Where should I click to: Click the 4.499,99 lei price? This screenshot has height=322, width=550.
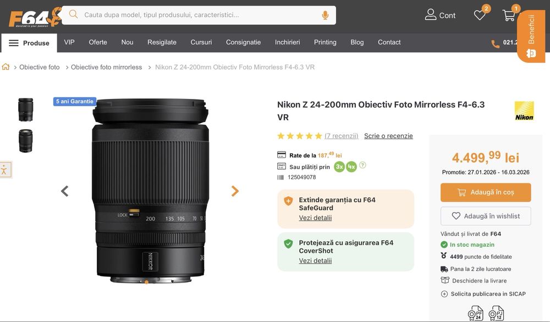pyautogui.click(x=486, y=157)
